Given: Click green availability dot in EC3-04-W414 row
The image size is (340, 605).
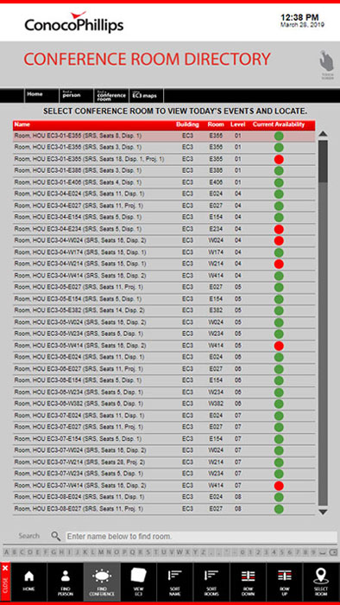Looking at the screenshot, I should (279, 276).
